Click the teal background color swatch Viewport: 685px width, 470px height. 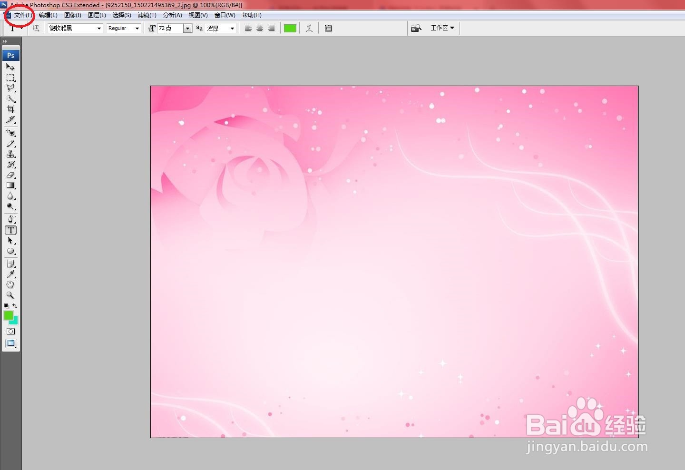pyautogui.click(x=15, y=321)
